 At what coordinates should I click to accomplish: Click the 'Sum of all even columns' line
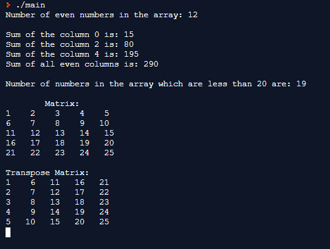pos(82,64)
